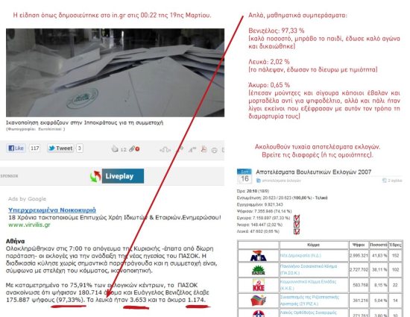Screen dimensions: 410x317
Task: Click the text-size icon in the article toolbar
Action: (x=192, y=150)
